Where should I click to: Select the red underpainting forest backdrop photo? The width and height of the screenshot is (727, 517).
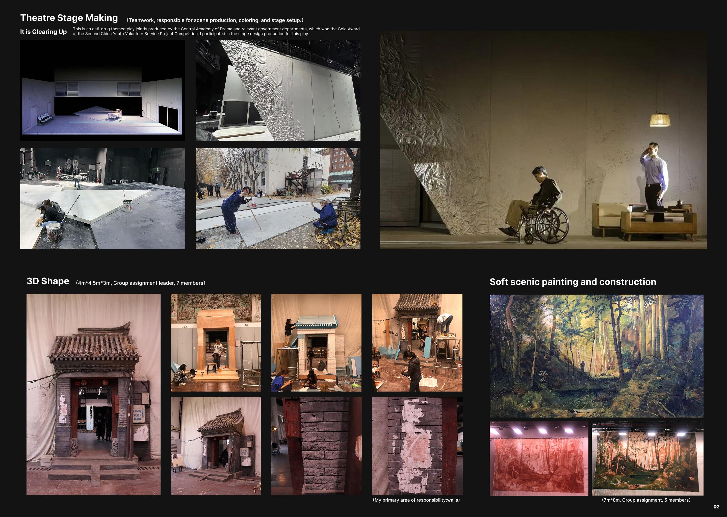click(539, 458)
